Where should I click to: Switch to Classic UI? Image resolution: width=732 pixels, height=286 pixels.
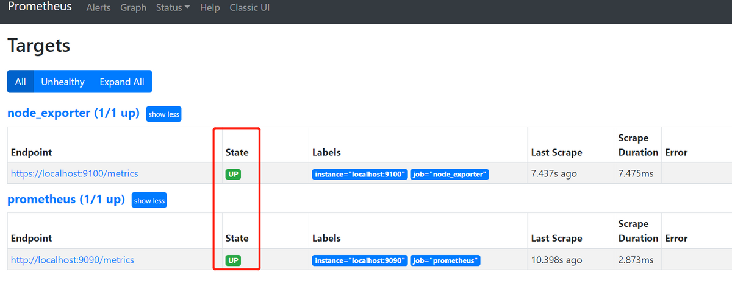(x=249, y=8)
